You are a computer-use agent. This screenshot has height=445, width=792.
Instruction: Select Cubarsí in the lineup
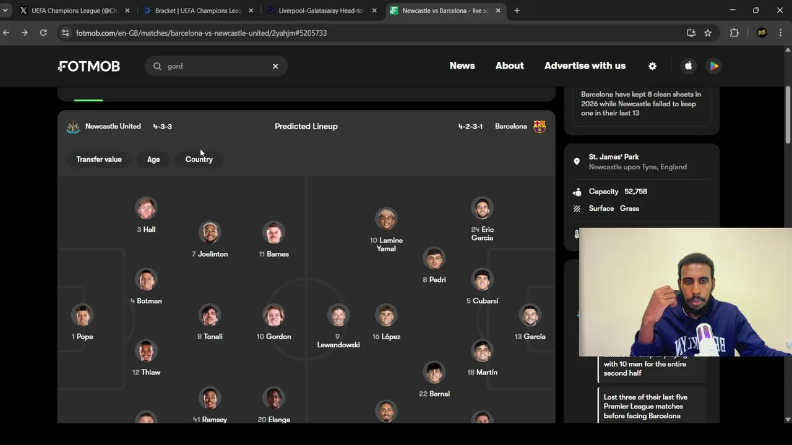pos(482,287)
